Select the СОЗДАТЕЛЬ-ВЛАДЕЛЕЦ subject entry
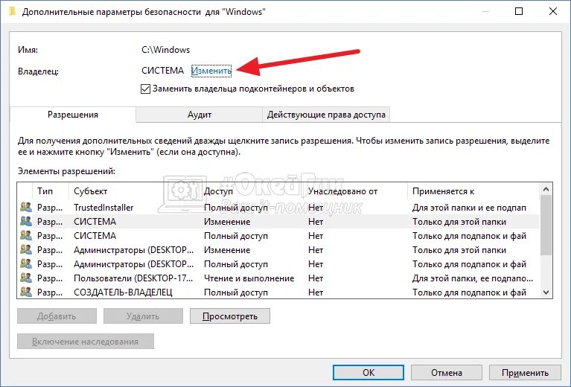Viewport: 571px width, 387px height. click(123, 292)
